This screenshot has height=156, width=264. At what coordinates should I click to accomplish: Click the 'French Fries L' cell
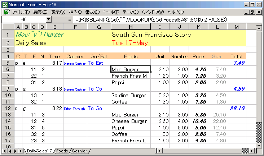click(131, 141)
